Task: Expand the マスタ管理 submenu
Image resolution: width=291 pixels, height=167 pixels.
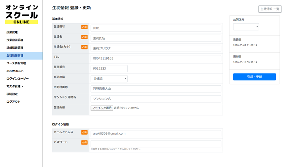Action: [15, 86]
